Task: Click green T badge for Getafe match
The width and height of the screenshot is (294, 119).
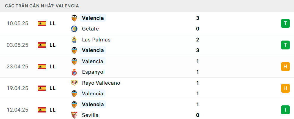Action: 285,23
